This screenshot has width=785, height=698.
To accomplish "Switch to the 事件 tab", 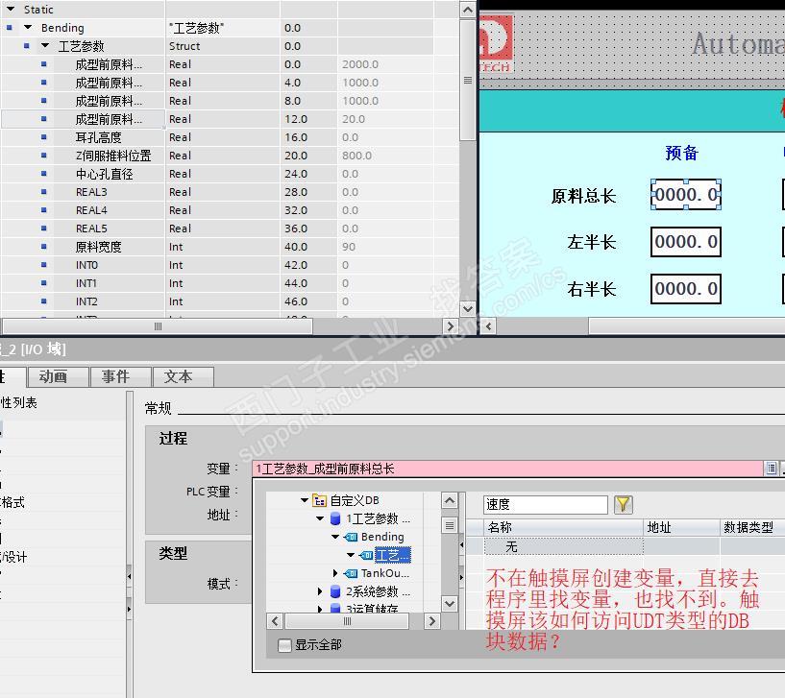I will pyautogui.click(x=120, y=376).
